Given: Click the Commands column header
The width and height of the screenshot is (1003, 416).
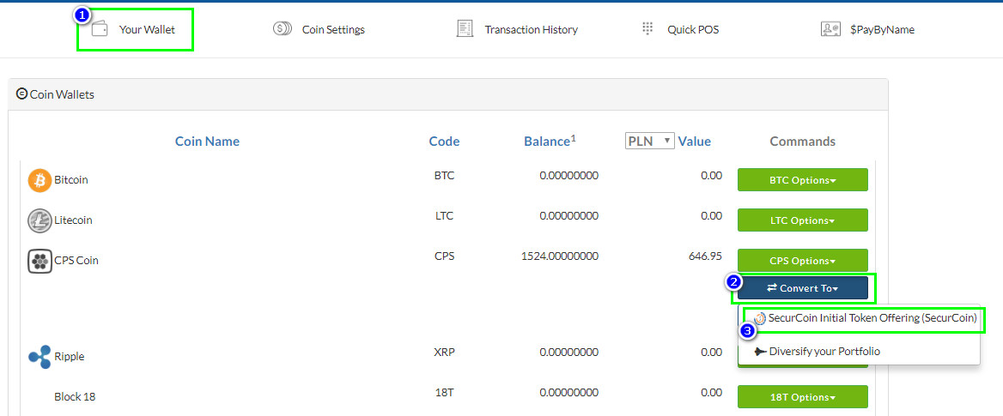Looking at the screenshot, I should click(x=803, y=142).
